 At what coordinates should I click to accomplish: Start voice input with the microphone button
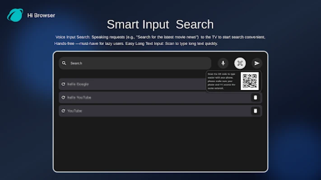click(223, 63)
